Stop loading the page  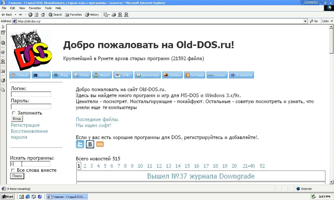click(x=30, y=15)
